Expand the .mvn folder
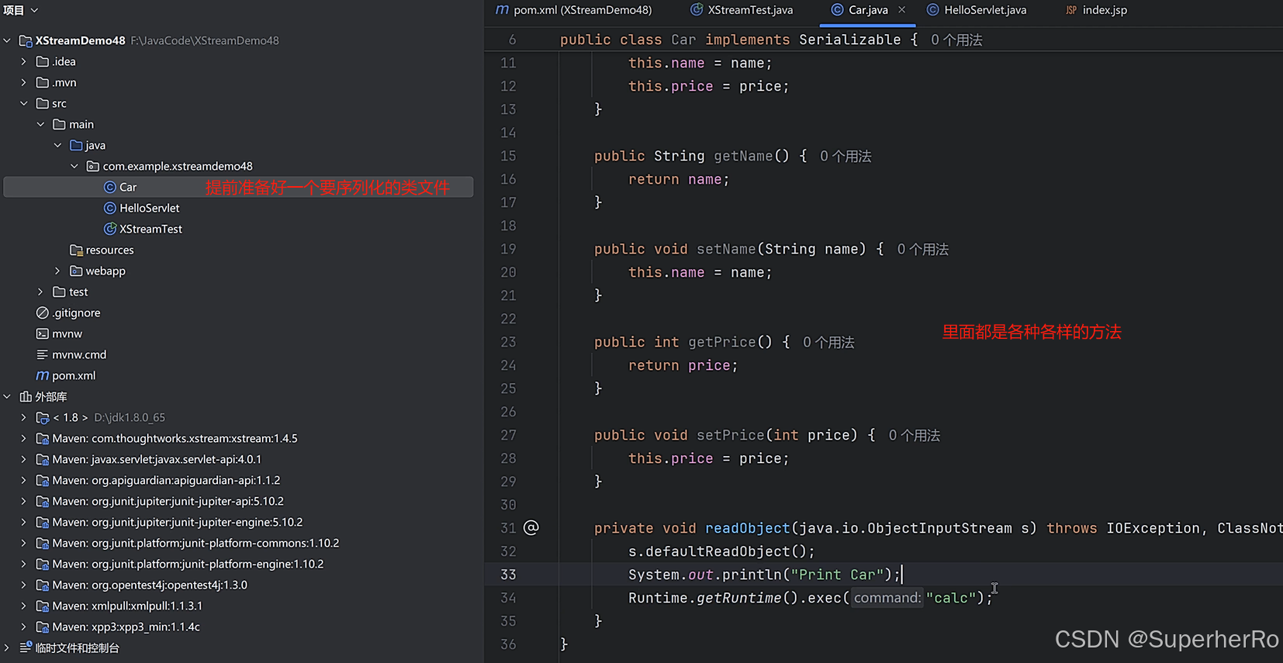 coord(23,82)
